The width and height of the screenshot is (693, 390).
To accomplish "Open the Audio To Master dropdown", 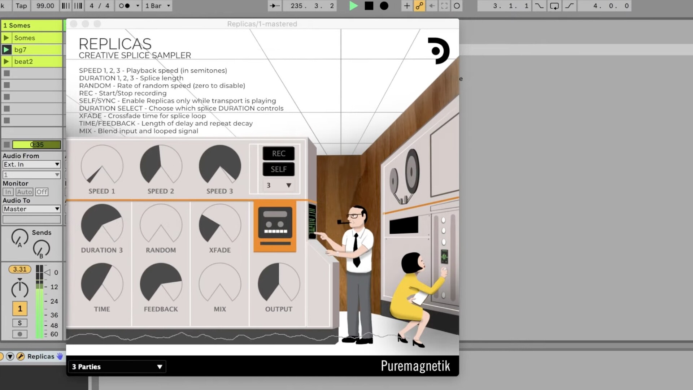I will 31,209.
